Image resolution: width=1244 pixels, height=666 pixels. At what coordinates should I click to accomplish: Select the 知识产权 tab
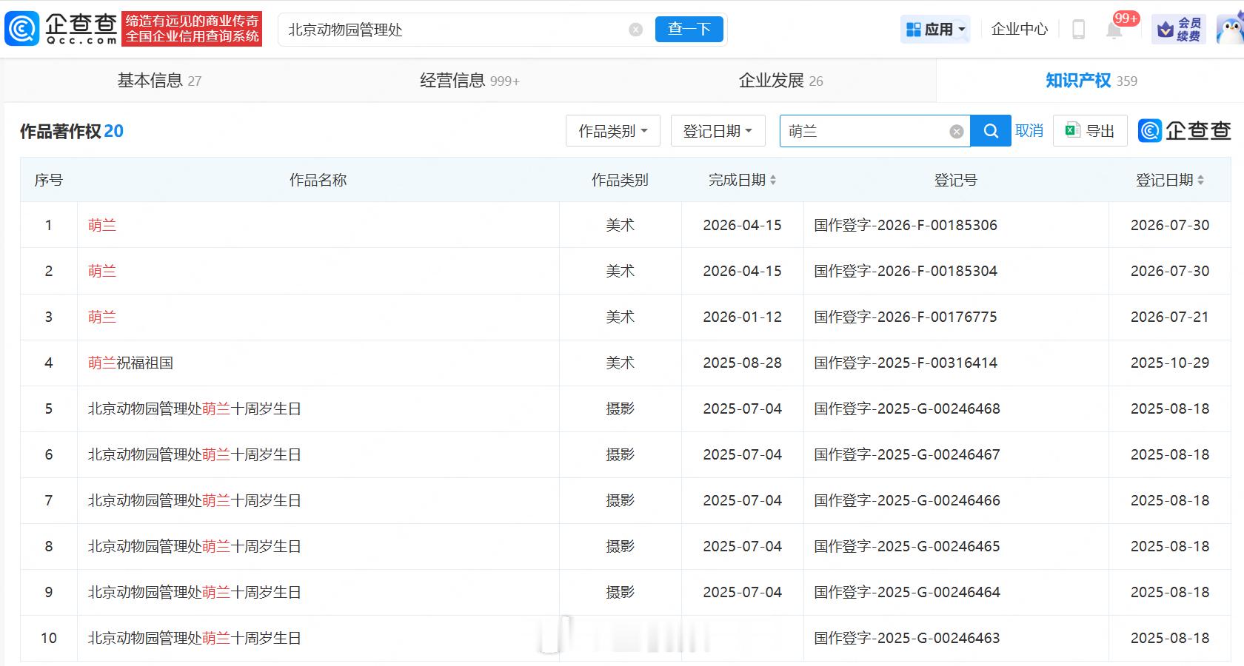[x=1091, y=81]
